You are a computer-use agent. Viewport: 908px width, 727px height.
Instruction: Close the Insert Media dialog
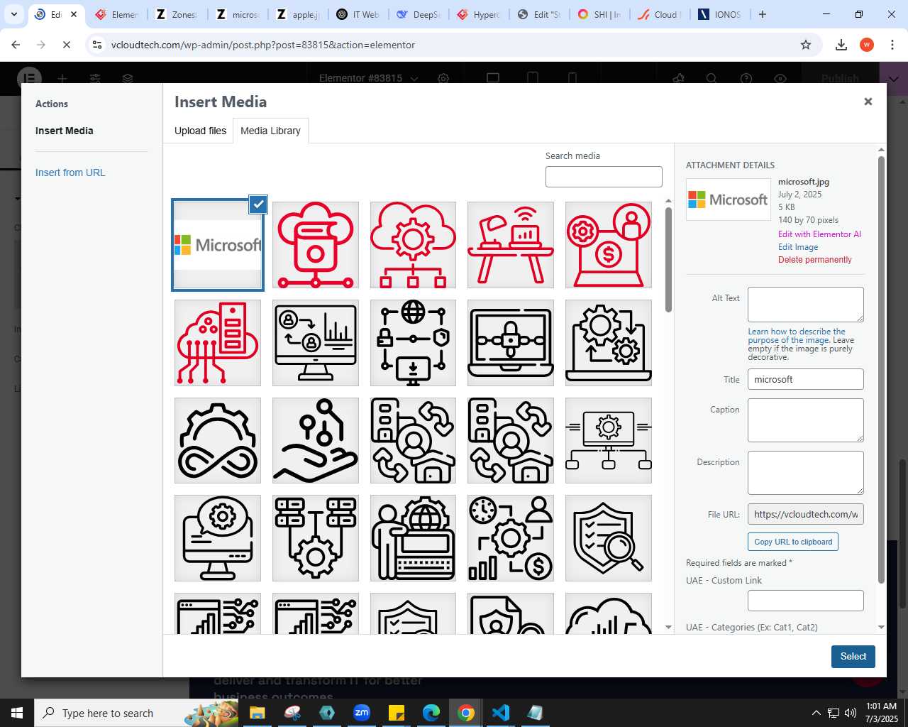868,102
